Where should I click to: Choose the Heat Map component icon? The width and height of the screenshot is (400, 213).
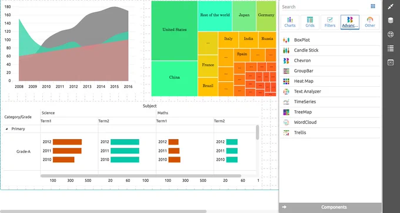[x=286, y=81]
